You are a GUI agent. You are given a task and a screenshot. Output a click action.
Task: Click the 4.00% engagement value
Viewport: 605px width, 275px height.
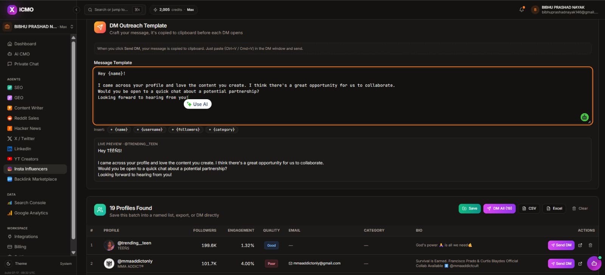click(x=248, y=264)
